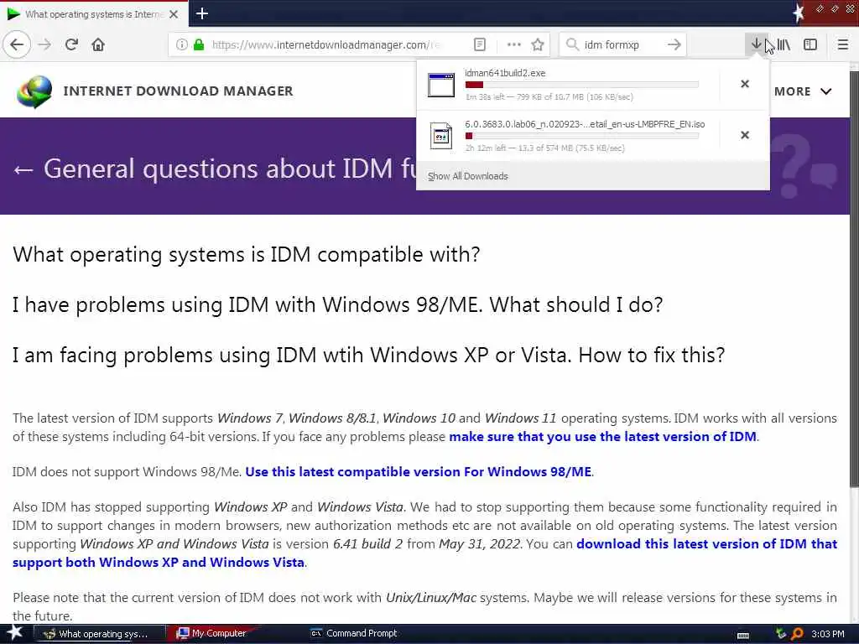Click 'What operating systems is IDM compatible with?' heading
Screen dimensions: 859x644
[247, 255]
